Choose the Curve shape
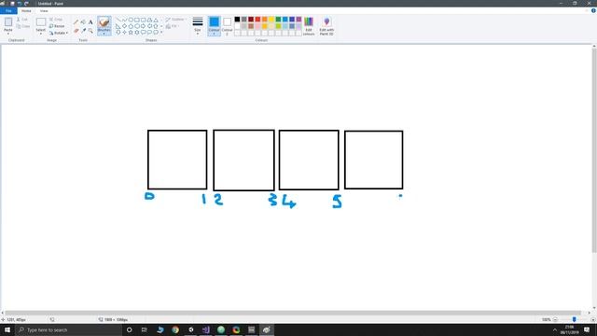Viewport: 597px width, 336px height. [x=124, y=20]
